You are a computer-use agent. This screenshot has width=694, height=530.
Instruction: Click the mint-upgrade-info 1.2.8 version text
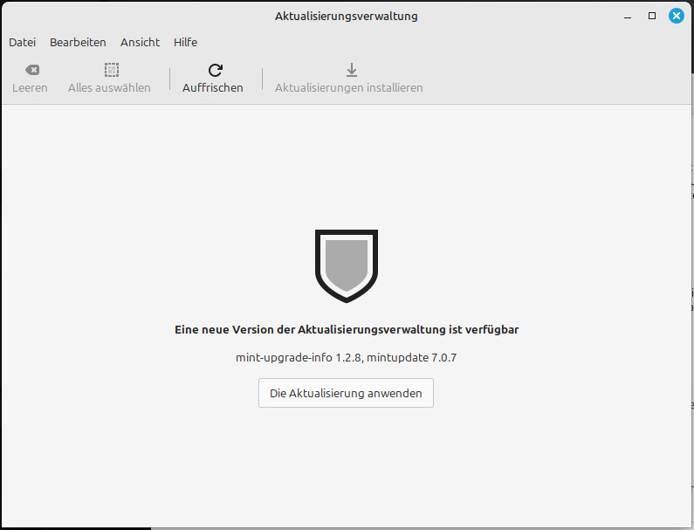coord(299,357)
